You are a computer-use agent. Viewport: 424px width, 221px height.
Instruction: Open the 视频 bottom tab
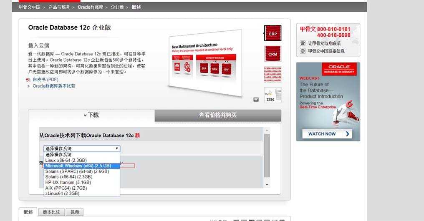75,212
